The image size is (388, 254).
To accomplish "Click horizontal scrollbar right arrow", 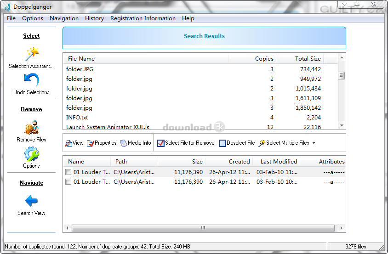I will [342, 228].
